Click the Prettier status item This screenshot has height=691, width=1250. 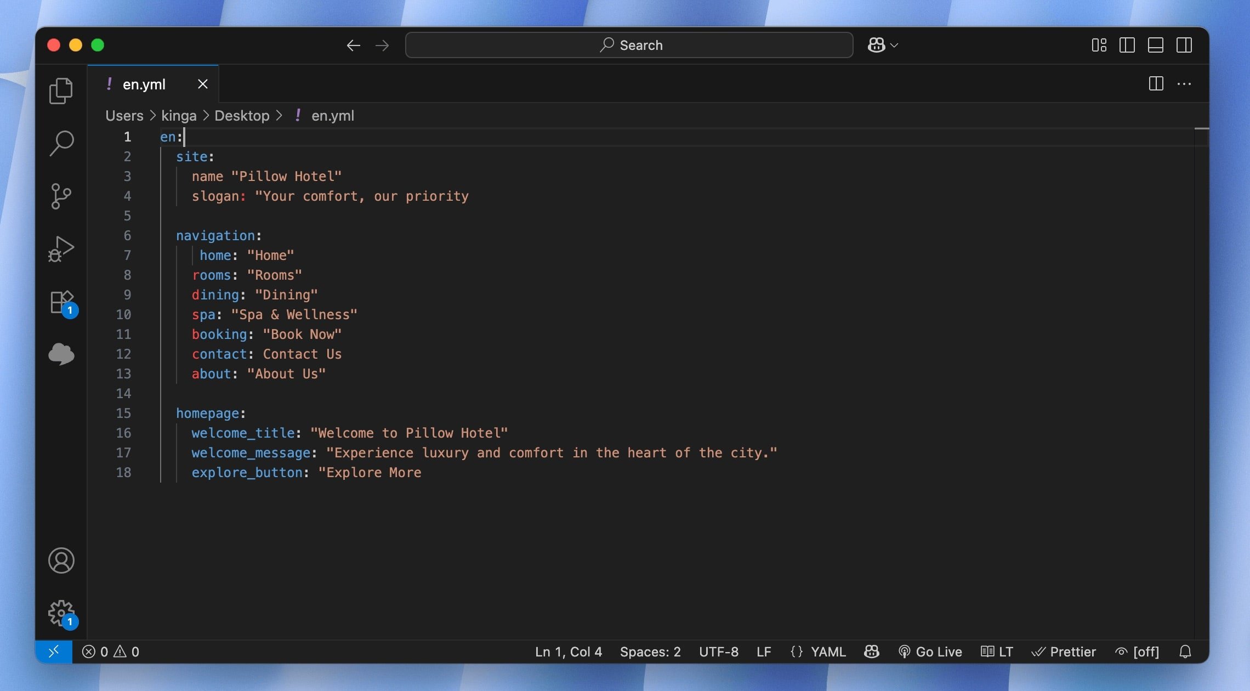[x=1064, y=652]
